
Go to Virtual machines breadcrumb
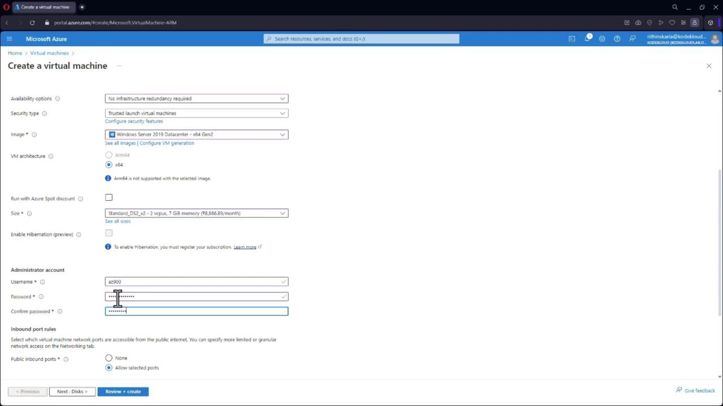(49, 53)
